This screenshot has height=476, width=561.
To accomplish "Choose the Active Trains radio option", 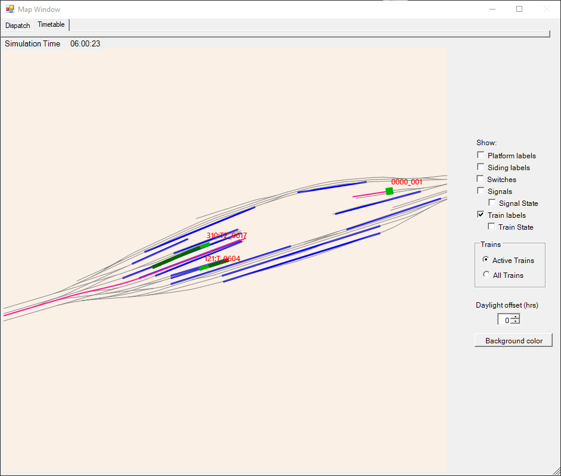I will coord(487,260).
